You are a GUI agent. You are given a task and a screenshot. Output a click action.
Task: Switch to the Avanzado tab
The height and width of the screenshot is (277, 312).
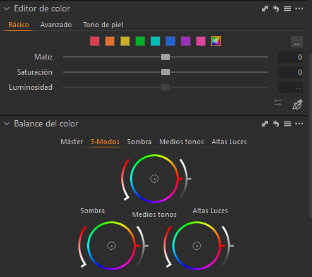tap(56, 25)
